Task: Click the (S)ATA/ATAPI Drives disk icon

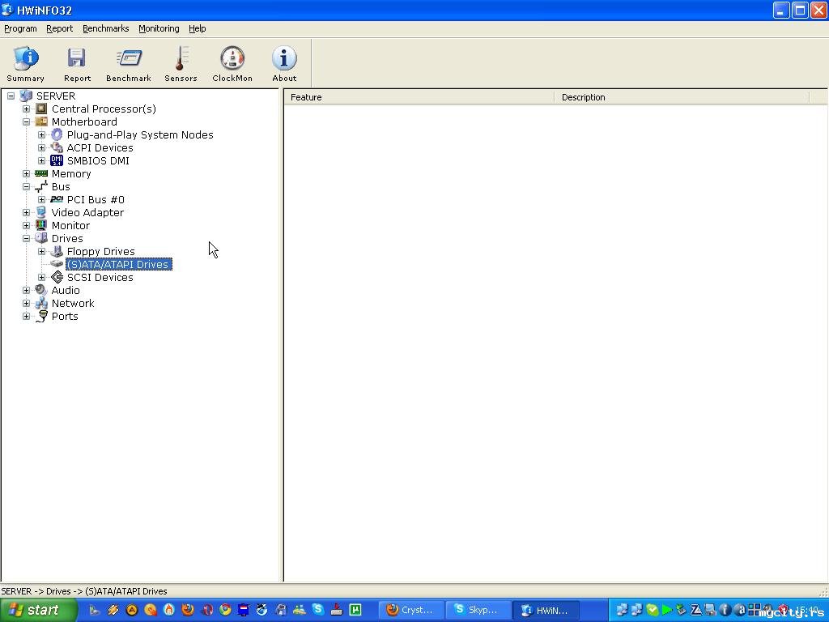Action: pos(57,264)
